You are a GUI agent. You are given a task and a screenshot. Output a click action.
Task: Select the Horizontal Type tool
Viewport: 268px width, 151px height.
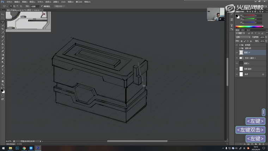point(2,70)
